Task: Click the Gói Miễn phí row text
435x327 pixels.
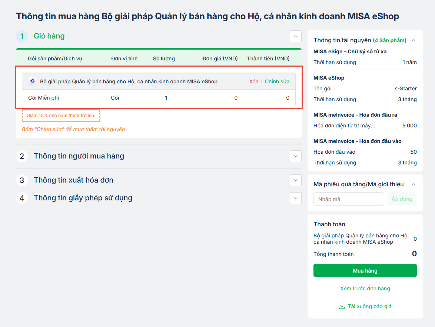Action: (x=44, y=98)
